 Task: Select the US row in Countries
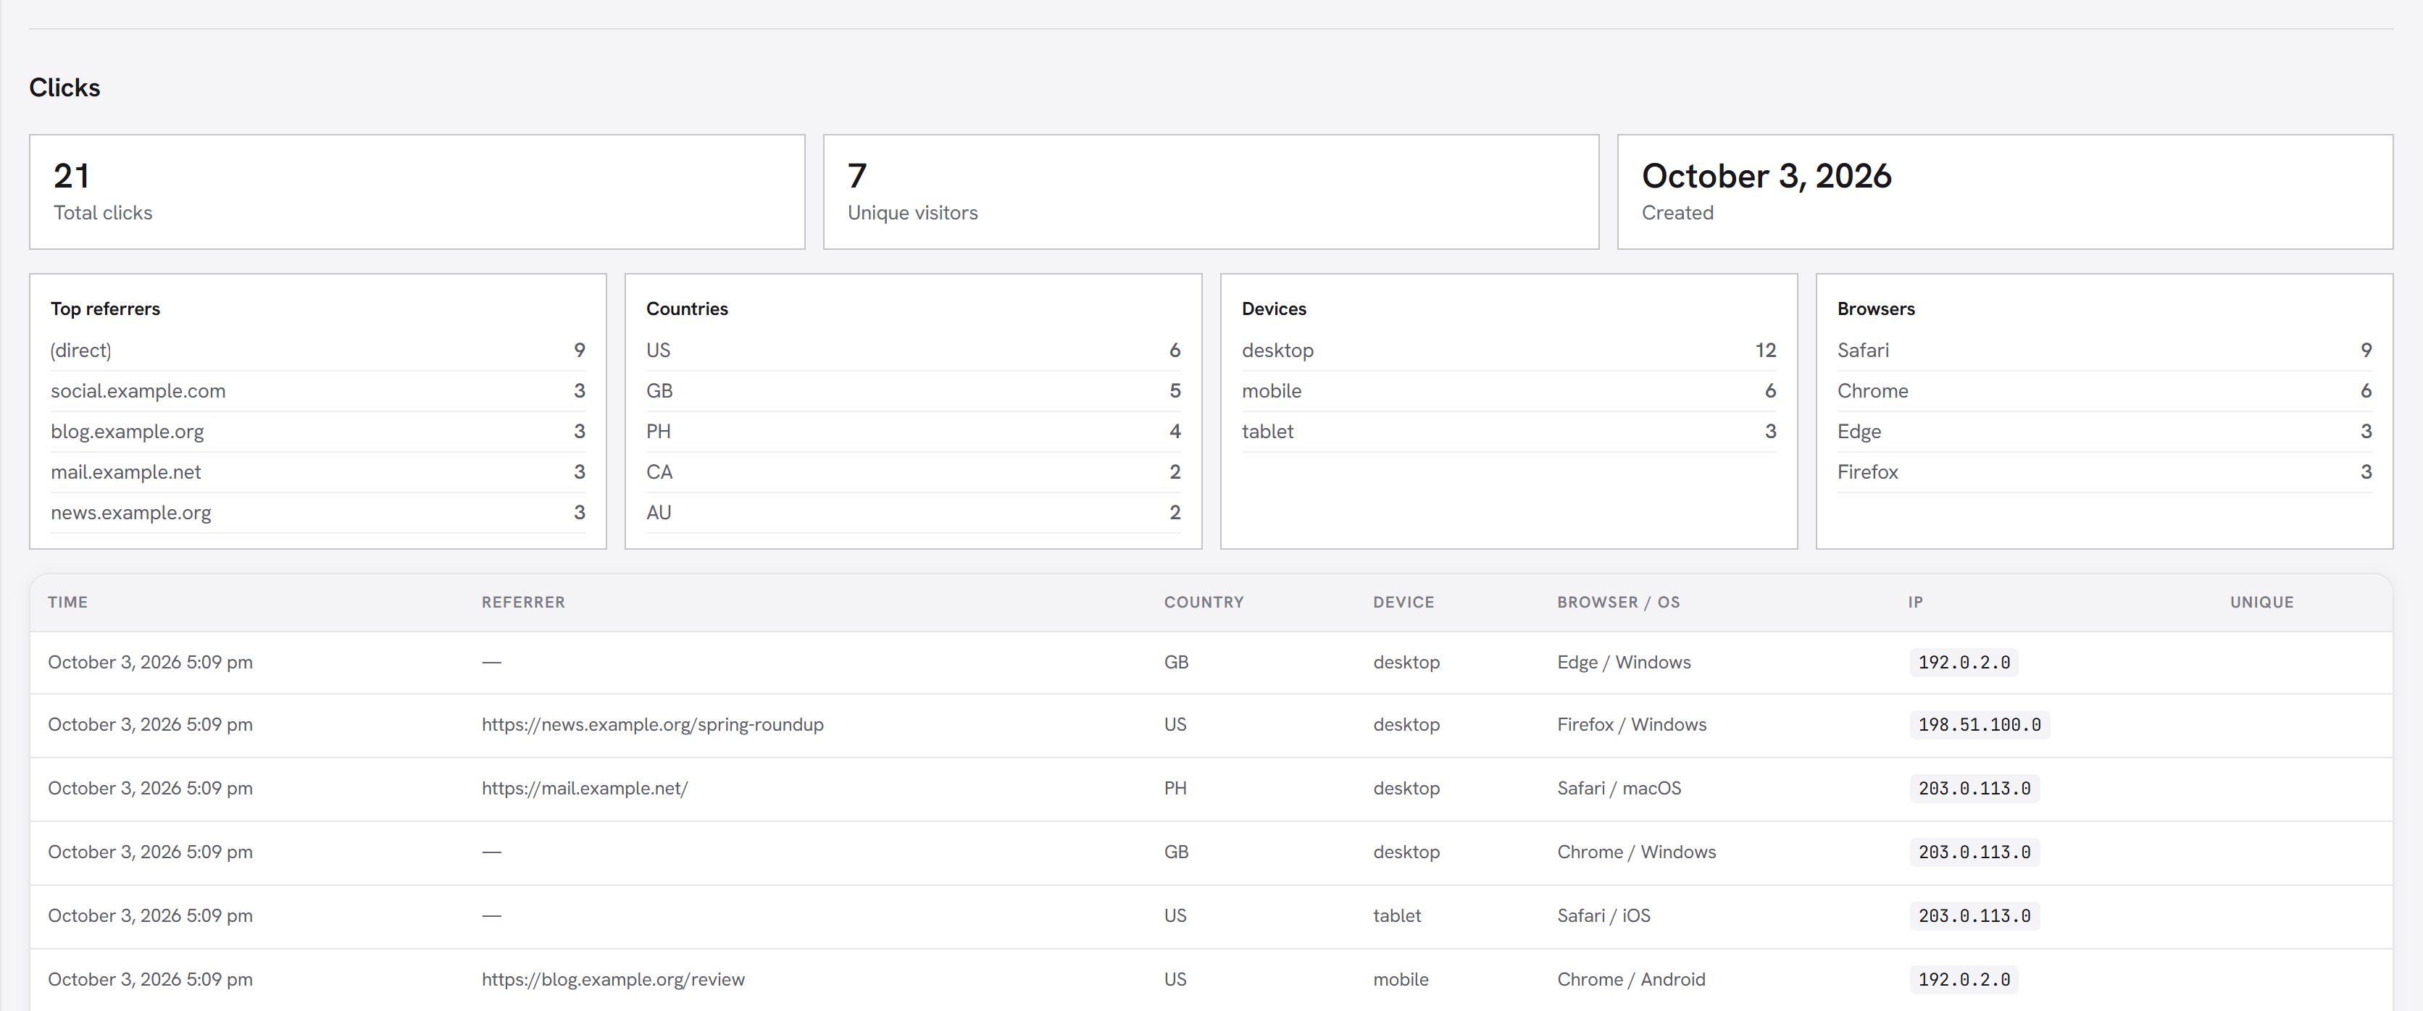pyautogui.click(x=913, y=350)
